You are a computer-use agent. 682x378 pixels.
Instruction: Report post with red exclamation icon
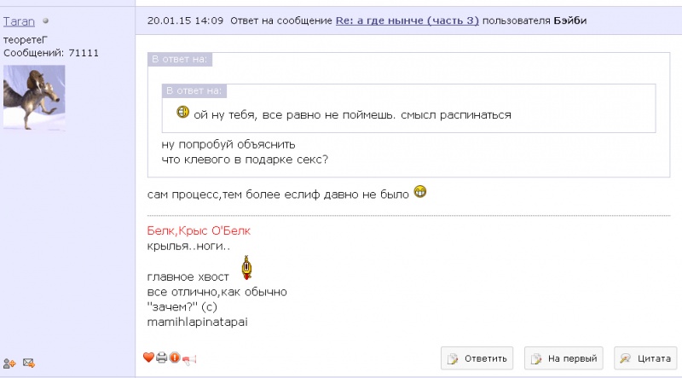pos(175,358)
